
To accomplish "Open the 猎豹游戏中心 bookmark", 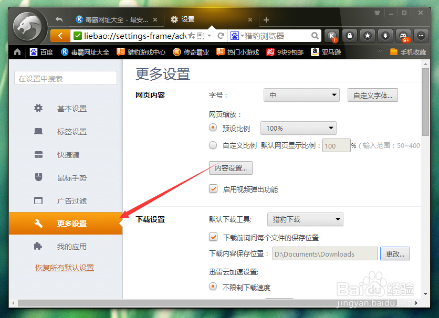I will [x=141, y=52].
